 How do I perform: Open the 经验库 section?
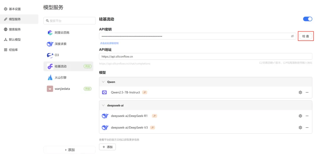[x=19, y=50]
